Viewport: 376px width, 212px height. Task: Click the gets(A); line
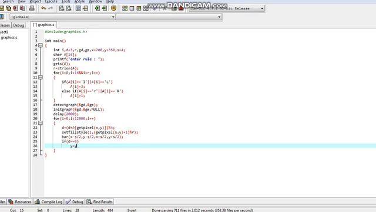click(x=62, y=64)
